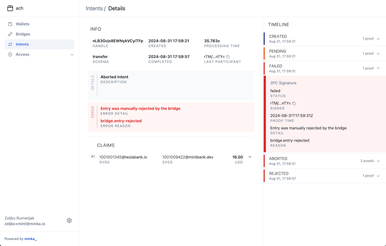Copy the signer key in 2PC Signature
Image resolution: width=386 pixels, height=246 pixels.
click(x=294, y=103)
